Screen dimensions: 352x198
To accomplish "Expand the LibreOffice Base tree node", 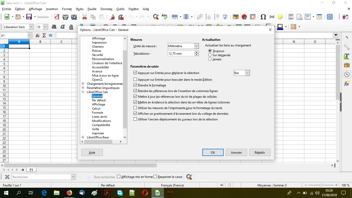I will click(x=83, y=137).
